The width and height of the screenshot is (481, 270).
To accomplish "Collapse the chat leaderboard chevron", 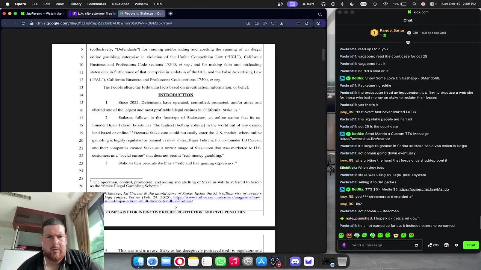I will coord(408,42).
